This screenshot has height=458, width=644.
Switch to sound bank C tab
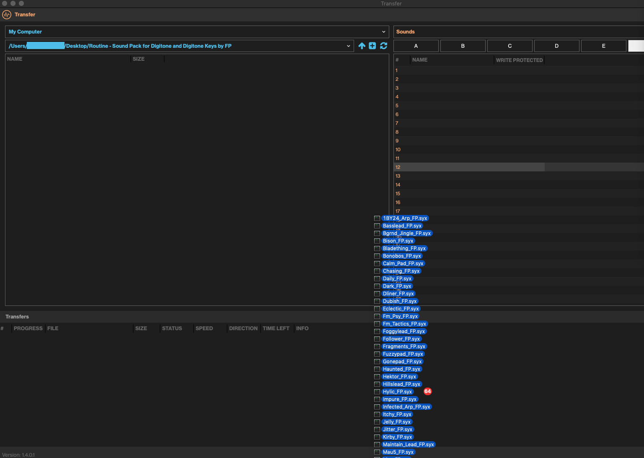point(510,46)
